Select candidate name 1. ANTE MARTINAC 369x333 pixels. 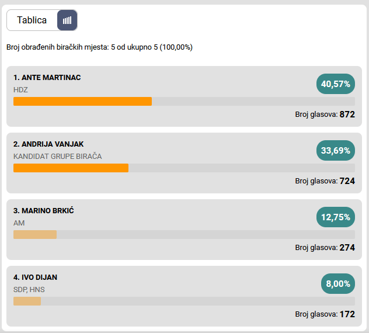point(47,78)
